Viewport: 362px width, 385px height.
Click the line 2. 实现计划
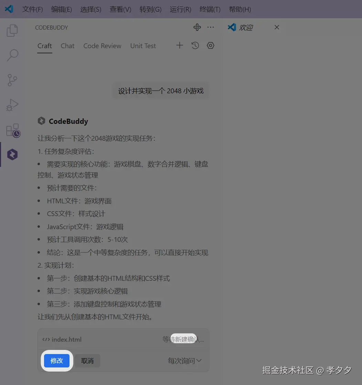click(56, 265)
